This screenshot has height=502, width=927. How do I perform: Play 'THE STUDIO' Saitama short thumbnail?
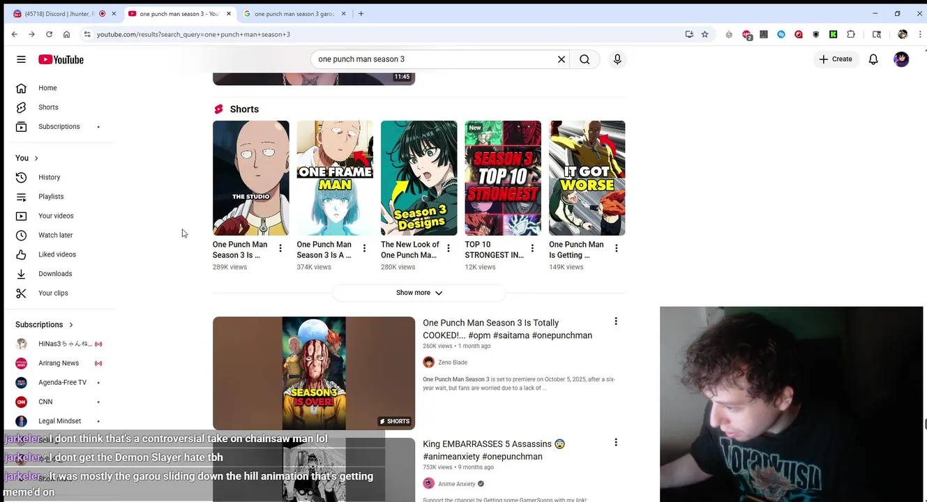tap(251, 178)
